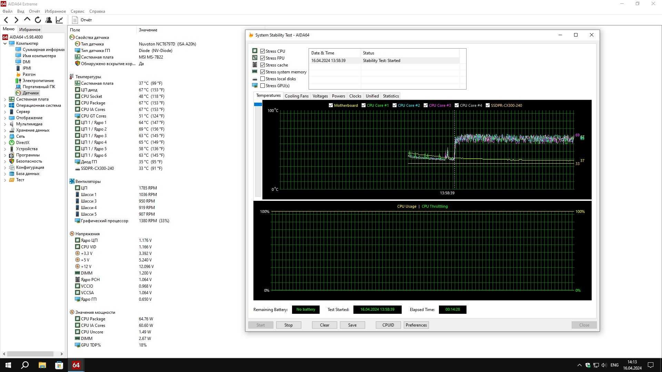This screenshot has width=662, height=372.
Task: Expand the Сеть tree node
Action: pos(5,136)
